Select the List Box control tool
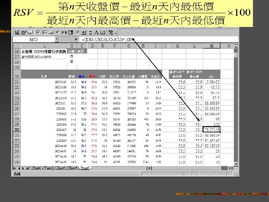Viewport: 269px width, 202px height. point(64,33)
